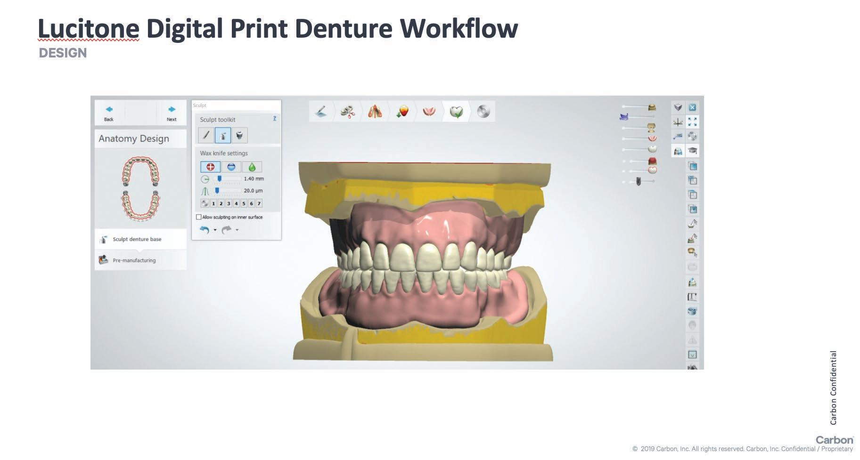The image size is (860, 460).
Task: Choose the blue minus remove-wax mode
Action: pyautogui.click(x=231, y=167)
